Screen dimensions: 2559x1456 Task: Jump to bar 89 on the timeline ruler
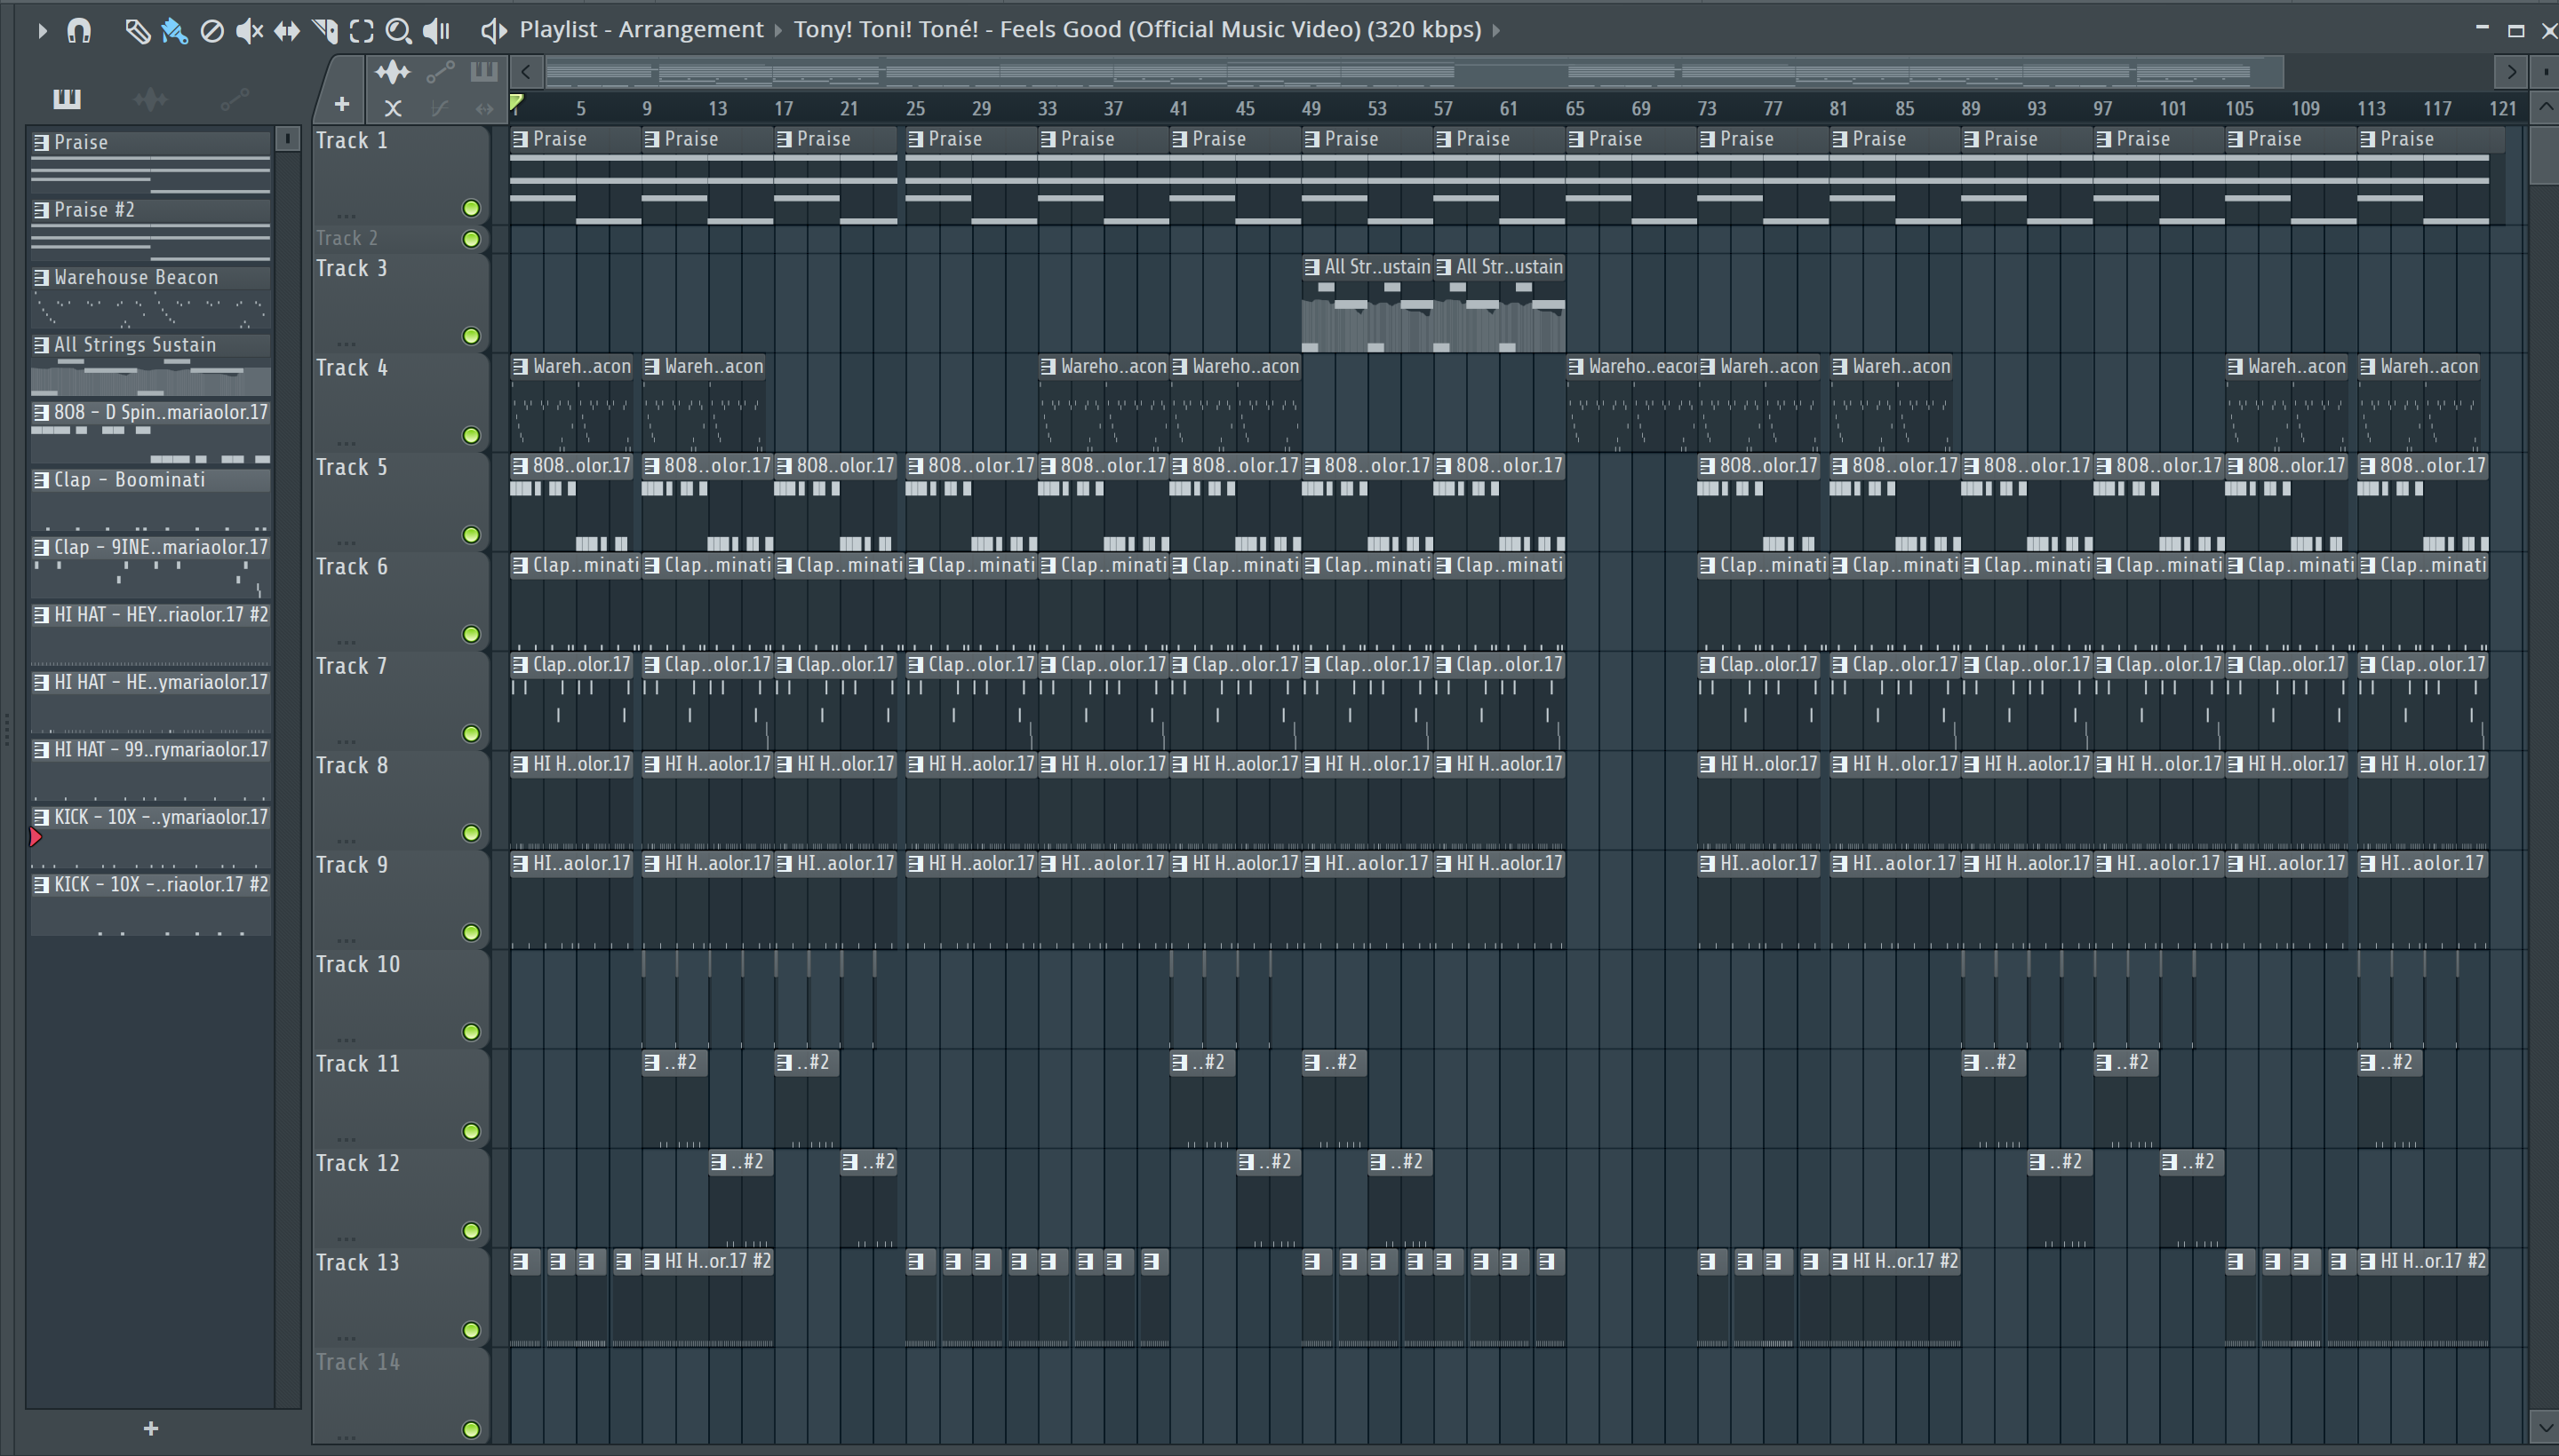pos(1971,108)
